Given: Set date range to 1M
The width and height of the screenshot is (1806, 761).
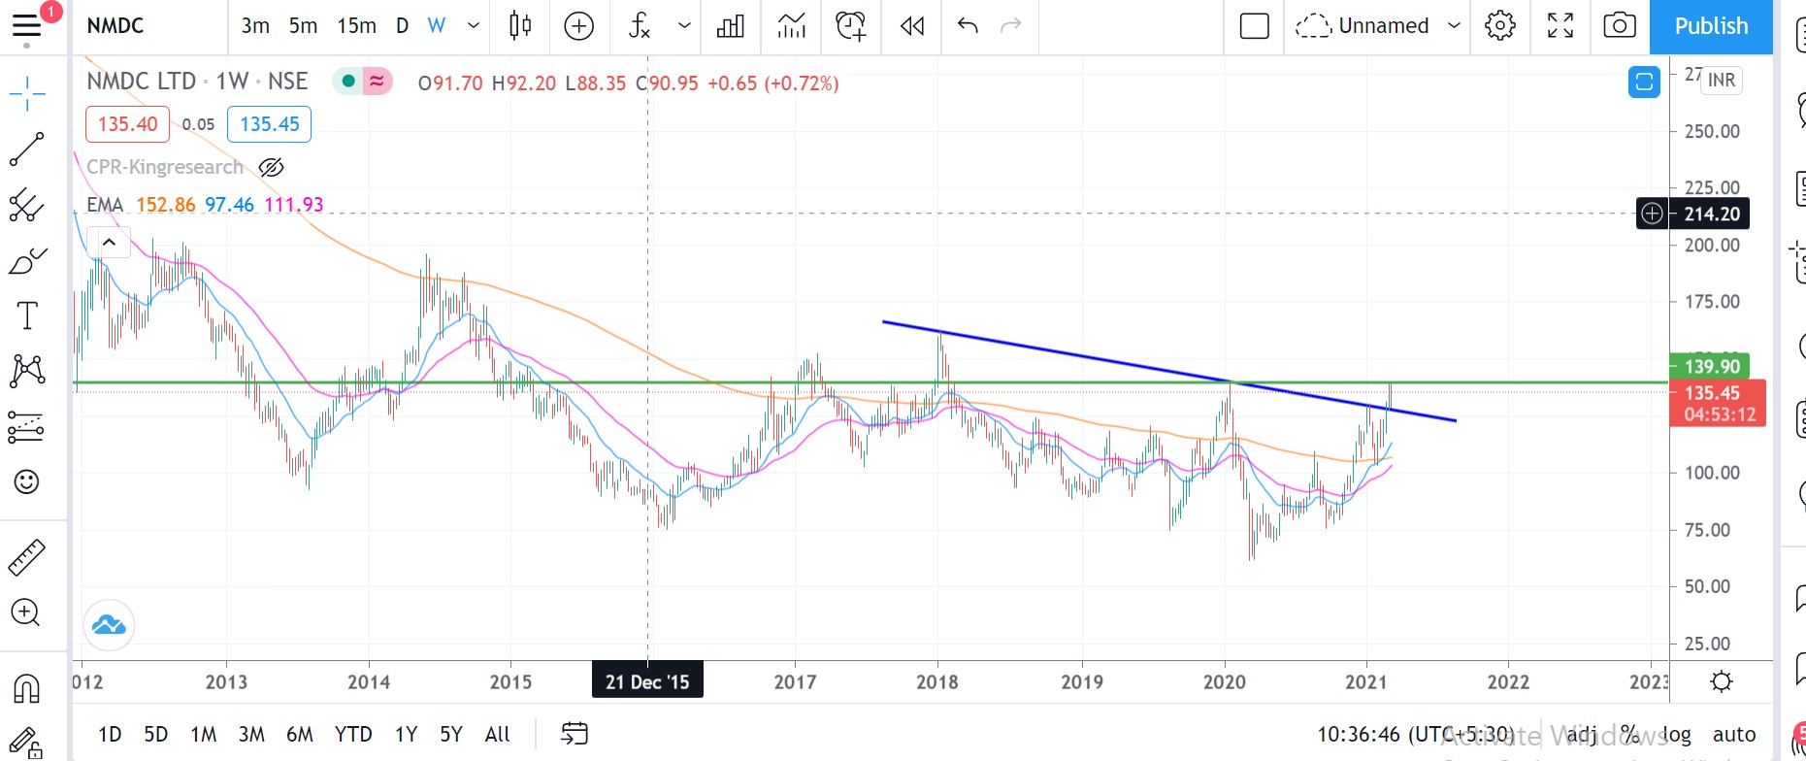Looking at the screenshot, I should click(x=203, y=735).
